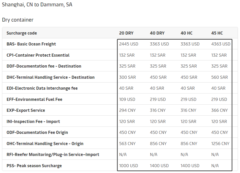This screenshot has width=240, height=173.
Task: Click the 'BAS- Basic Ocean Freight' row label
Action: click(31, 44)
